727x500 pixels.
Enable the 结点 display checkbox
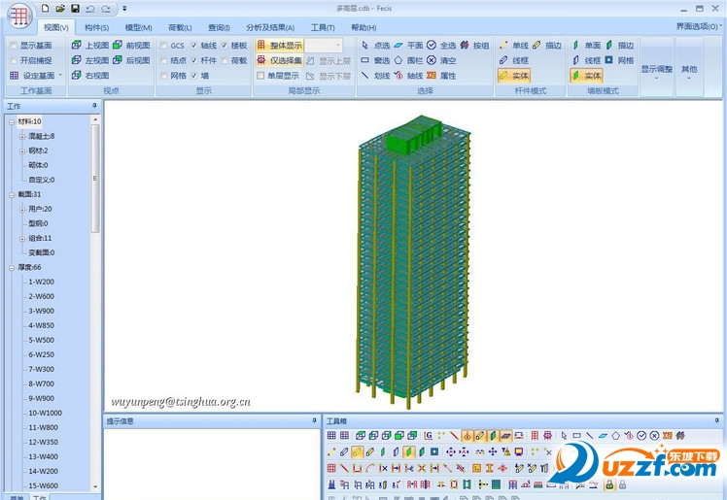(163, 60)
